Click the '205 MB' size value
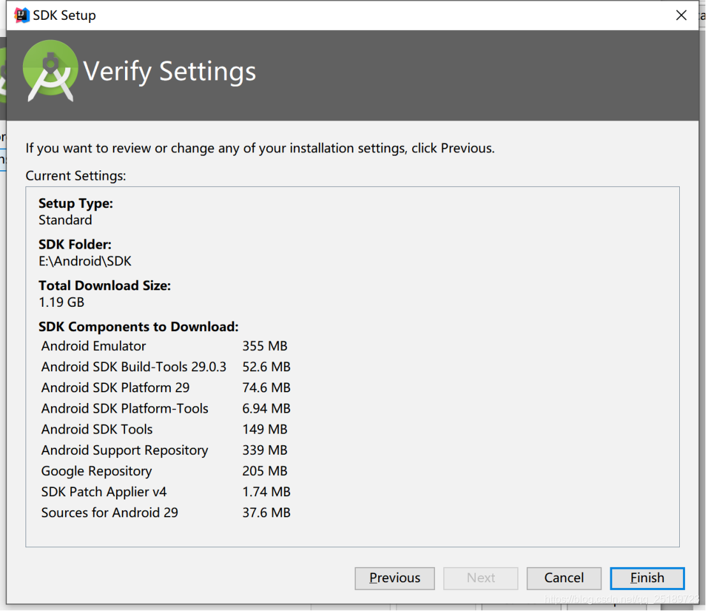The height and width of the screenshot is (611, 706). [265, 471]
